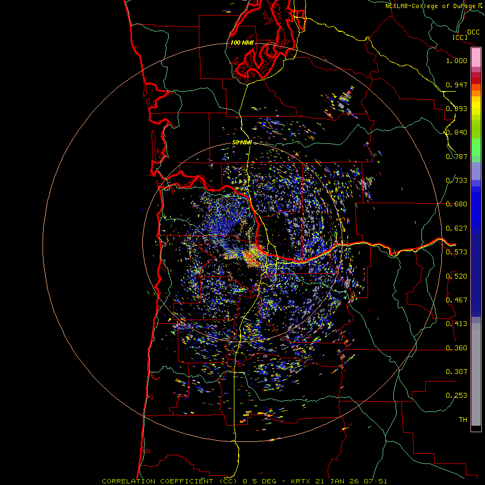This screenshot has width=485, height=485.
Task: Click the 1.000 scale value
Action: (456, 60)
